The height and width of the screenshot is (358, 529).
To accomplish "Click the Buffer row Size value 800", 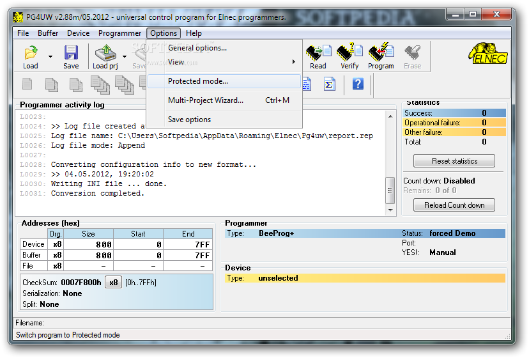I will [88, 255].
